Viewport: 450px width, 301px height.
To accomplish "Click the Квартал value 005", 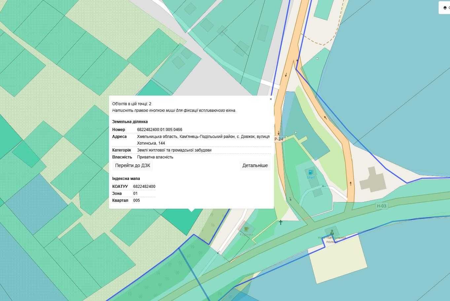I will (x=137, y=200).
